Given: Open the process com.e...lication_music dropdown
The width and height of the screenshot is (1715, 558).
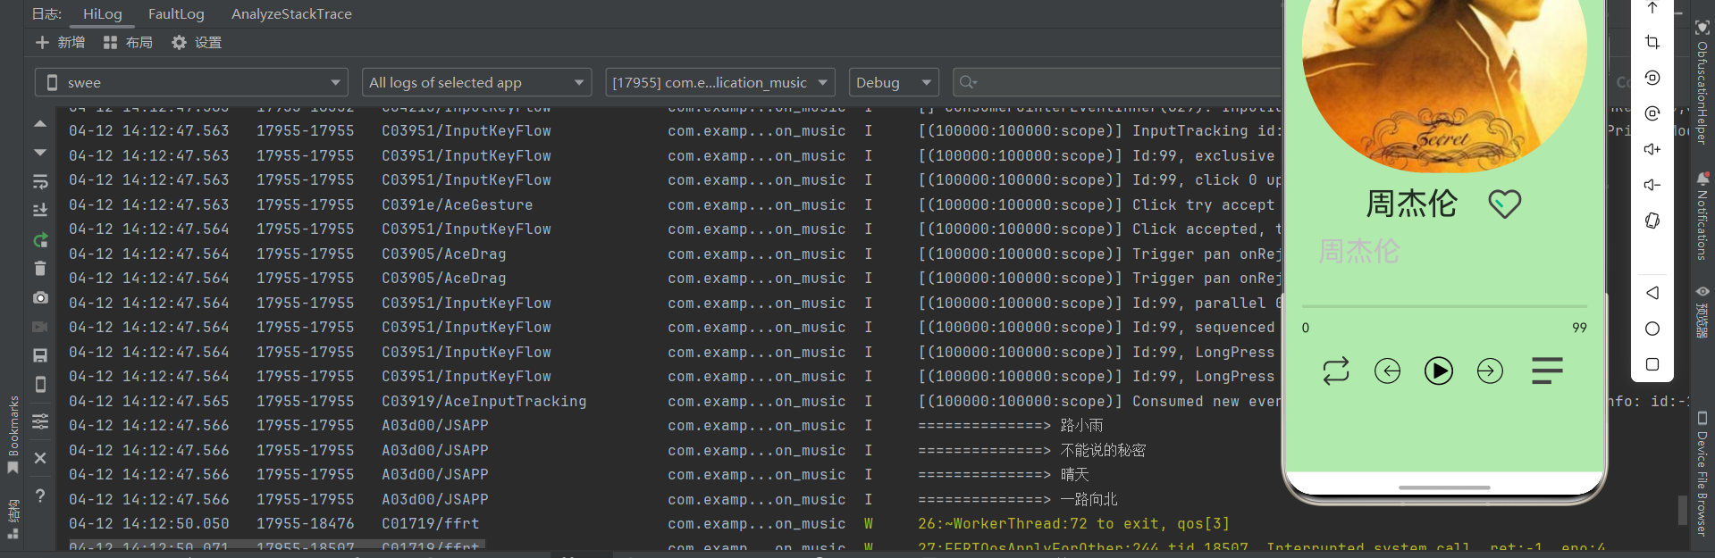Looking at the screenshot, I should point(720,82).
